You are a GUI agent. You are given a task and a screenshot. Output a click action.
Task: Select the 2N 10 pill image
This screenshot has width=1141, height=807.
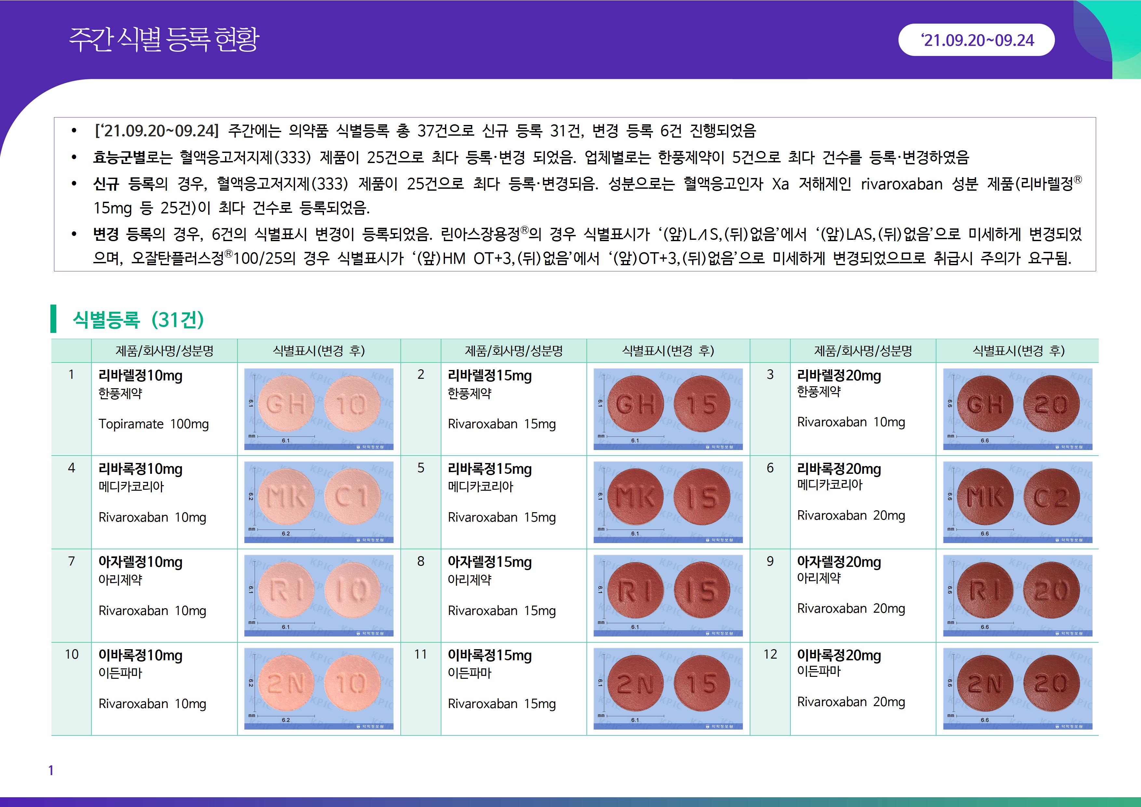point(318,688)
